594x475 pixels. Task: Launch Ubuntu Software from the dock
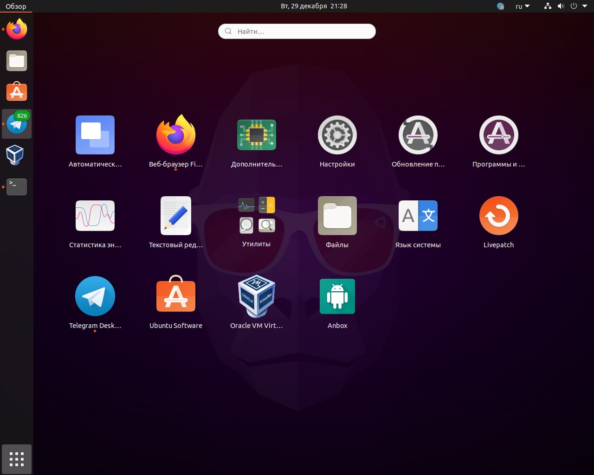pyautogui.click(x=17, y=92)
